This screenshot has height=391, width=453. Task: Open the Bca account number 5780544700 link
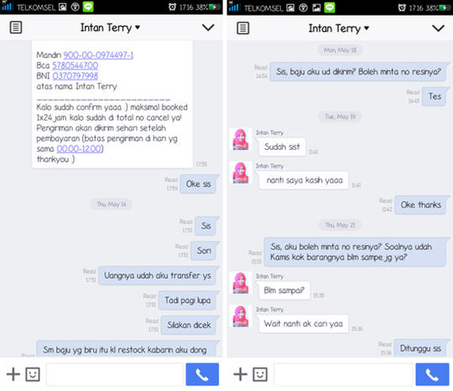(x=75, y=65)
